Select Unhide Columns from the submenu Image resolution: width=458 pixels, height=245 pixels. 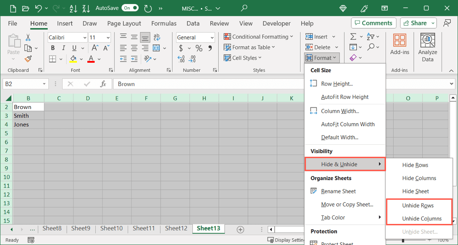pyautogui.click(x=421, y=219)
